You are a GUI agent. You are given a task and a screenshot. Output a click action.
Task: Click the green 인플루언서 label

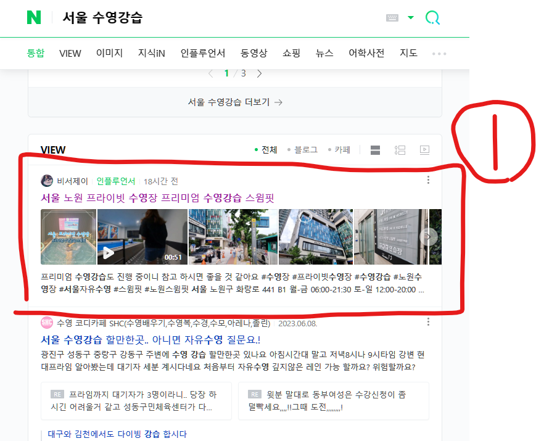click(x=116, y=181)
